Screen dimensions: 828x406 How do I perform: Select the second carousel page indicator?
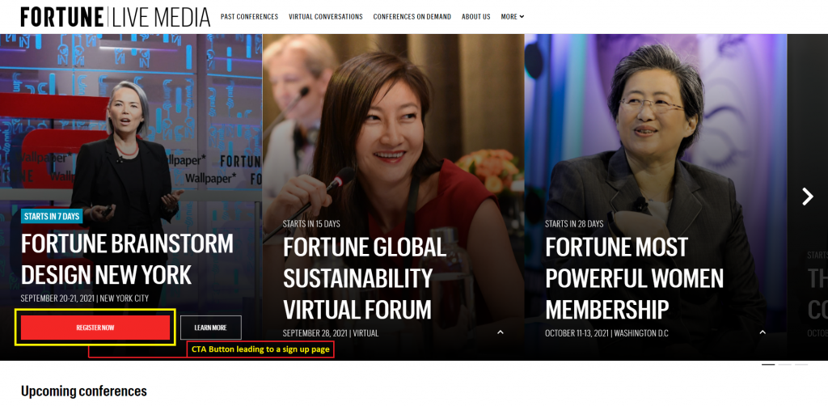tap(784, 365)
